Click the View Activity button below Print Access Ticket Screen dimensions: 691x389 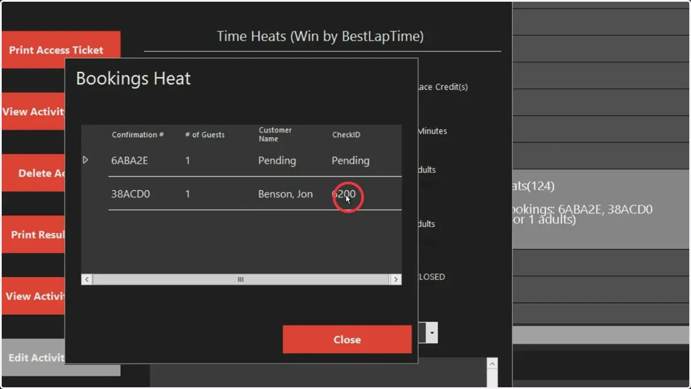point(33,111)
